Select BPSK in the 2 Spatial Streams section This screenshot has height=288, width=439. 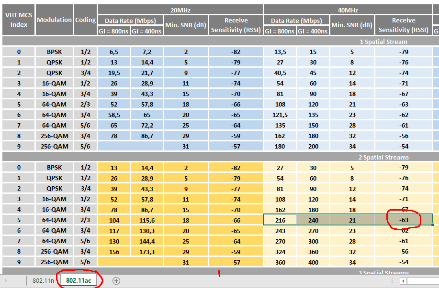click(54, 167)
